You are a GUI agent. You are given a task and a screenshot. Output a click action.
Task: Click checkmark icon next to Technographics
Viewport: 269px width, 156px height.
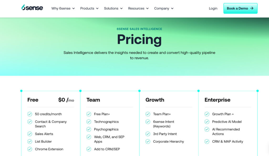click(x=89, y=122)
